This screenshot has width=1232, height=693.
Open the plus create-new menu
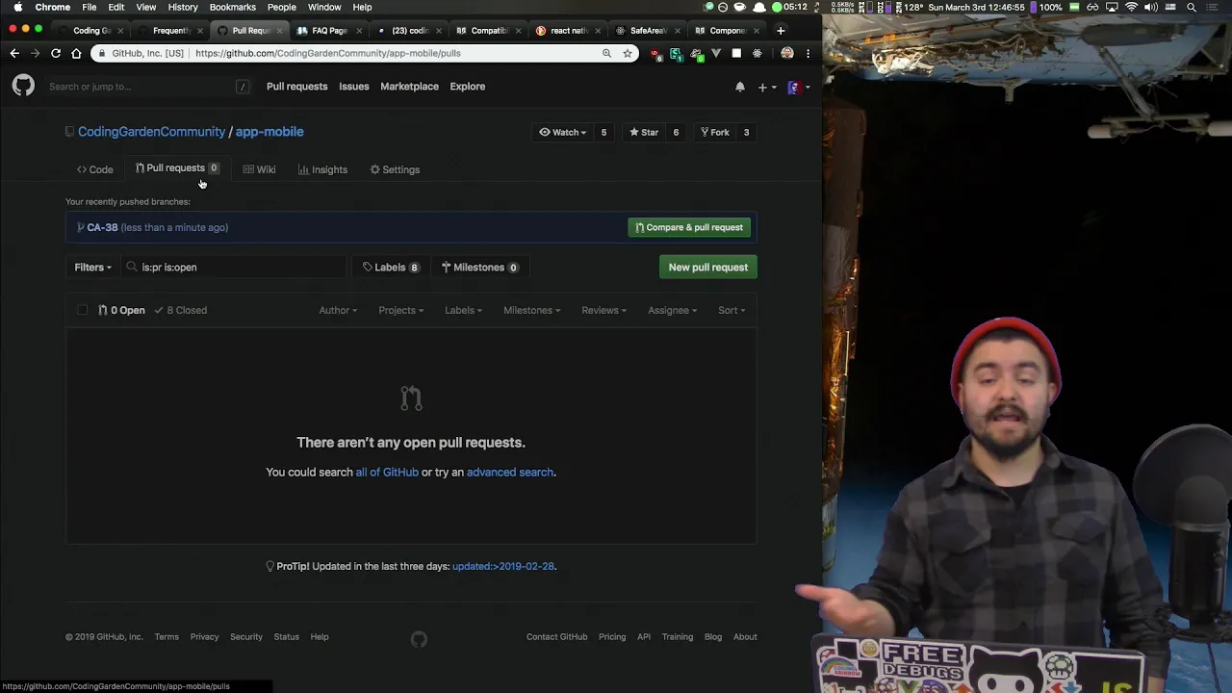(x=766, y=87)
